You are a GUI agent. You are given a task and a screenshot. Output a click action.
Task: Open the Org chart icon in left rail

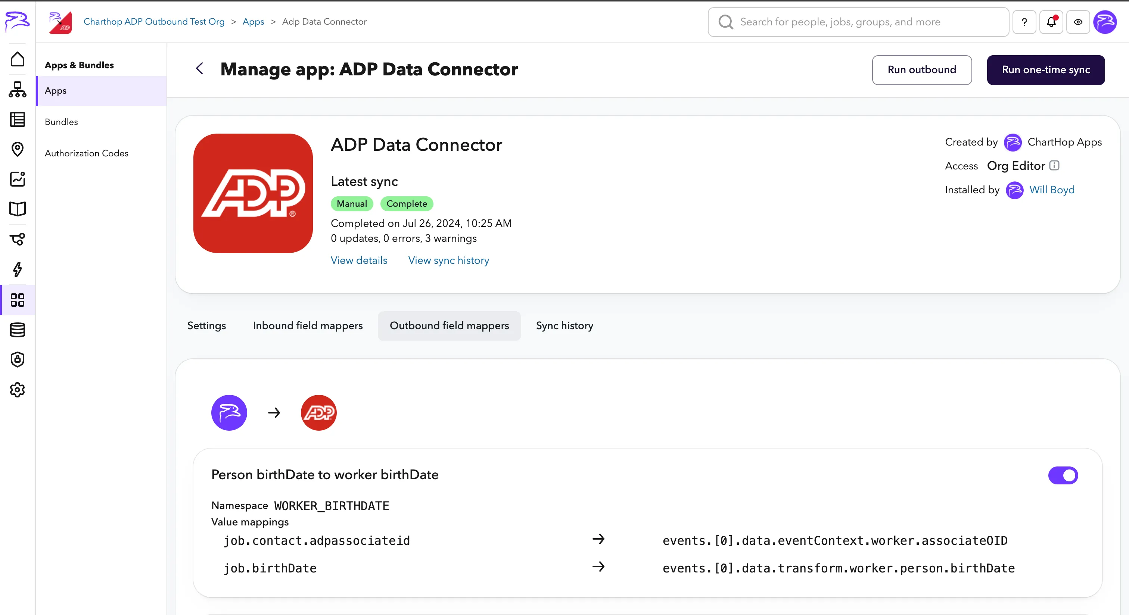[x=18, y=89]
